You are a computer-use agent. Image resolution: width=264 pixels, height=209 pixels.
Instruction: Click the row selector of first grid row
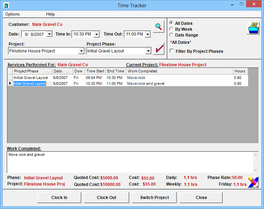pos(10,78)
